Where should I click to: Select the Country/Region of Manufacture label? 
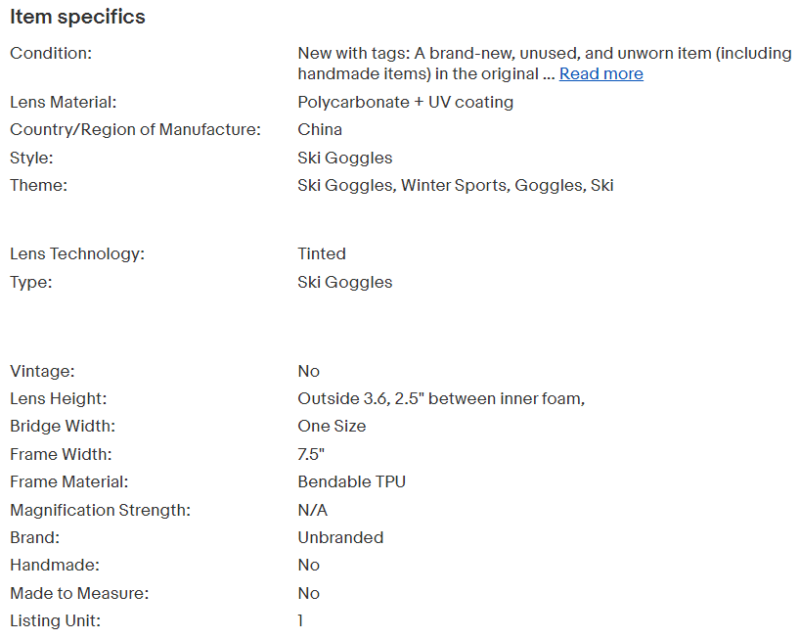point(135,129)
